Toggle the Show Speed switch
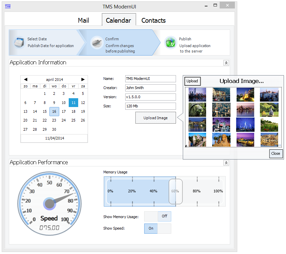 (158, 229)
